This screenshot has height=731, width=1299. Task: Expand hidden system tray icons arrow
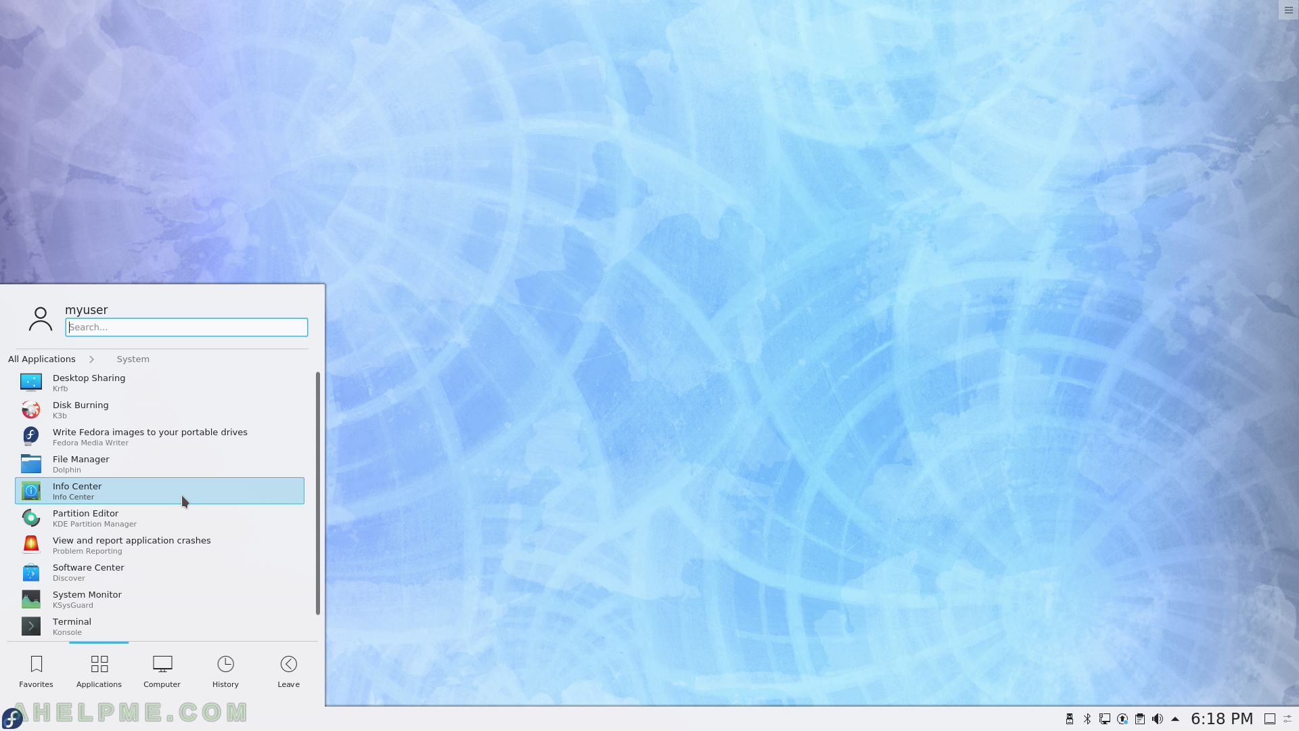1175,719
